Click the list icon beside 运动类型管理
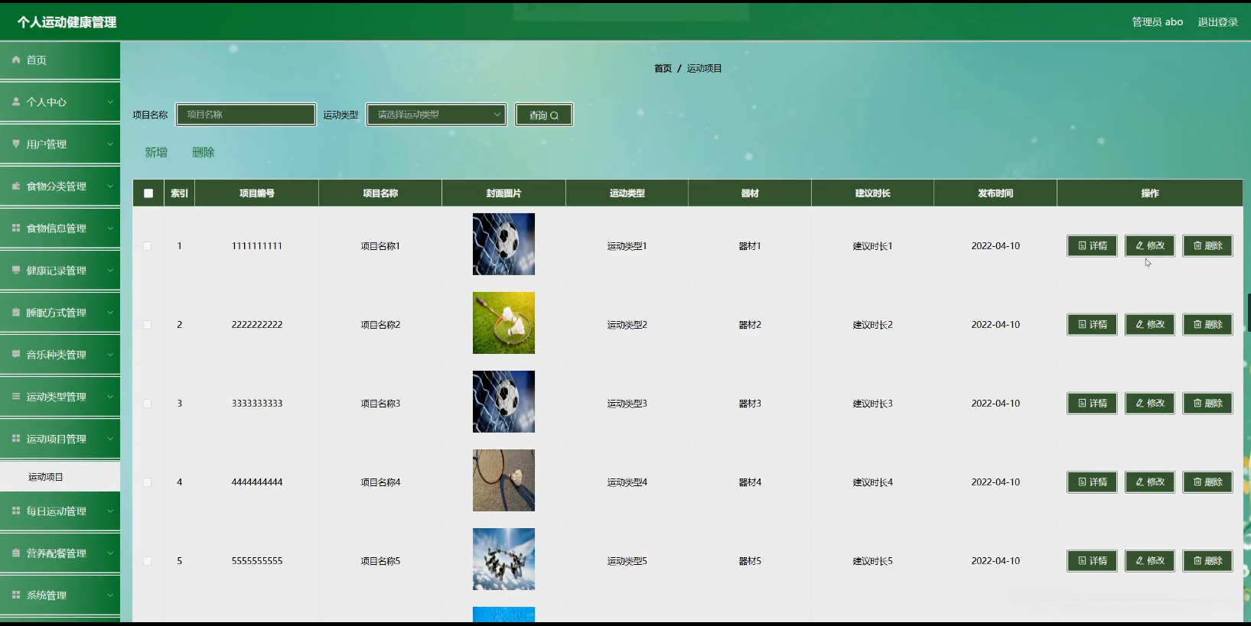This screenshot has height=626, width=1251. click(16, 396)
